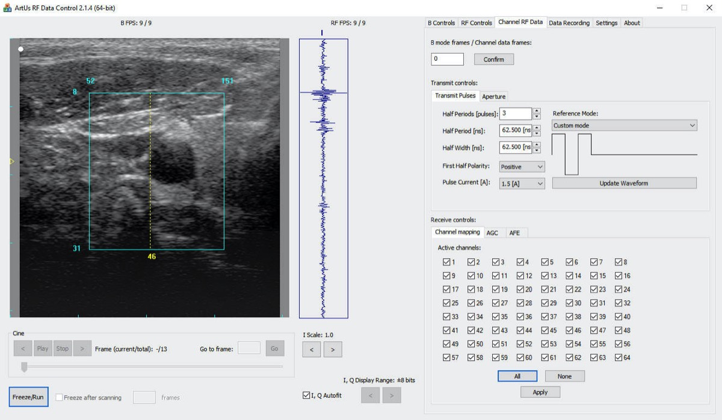Increase the I Scale value
Image resolution: width=722 pixels, height=420 pixels.
tap(333, 349)
